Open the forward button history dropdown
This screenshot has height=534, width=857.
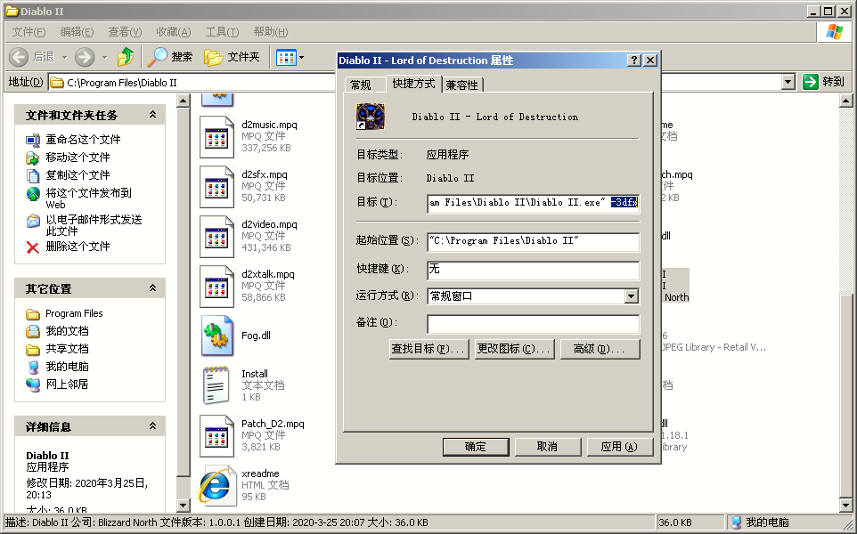(104, 57)
